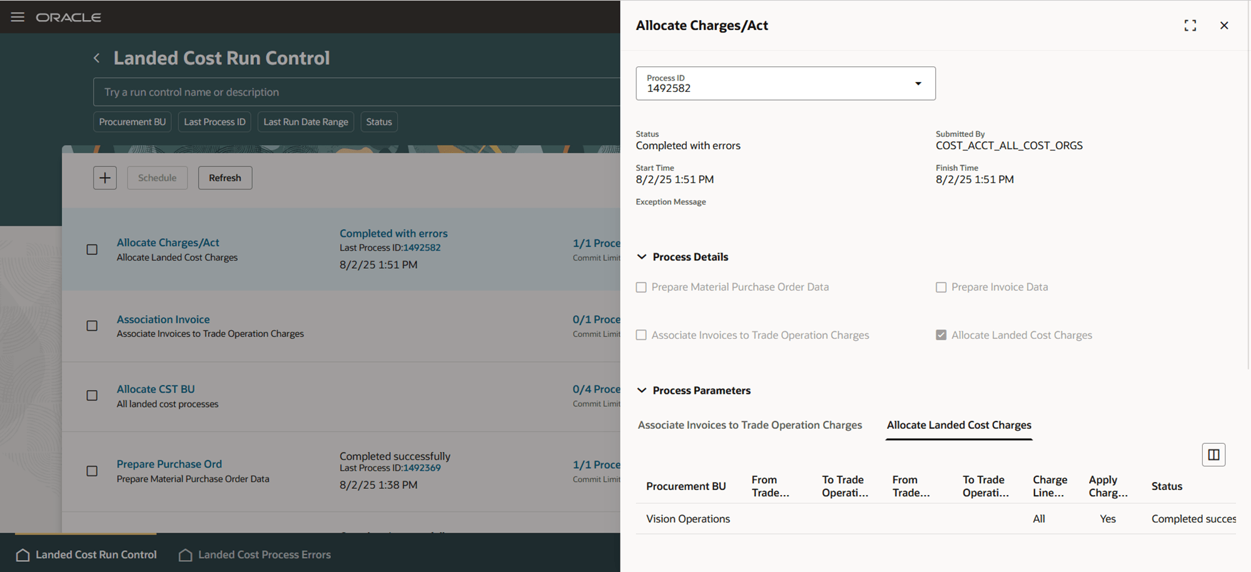The image size is (1251, 572).
Task: Collapse the Process Parameters section
Action: pos(642,391)
